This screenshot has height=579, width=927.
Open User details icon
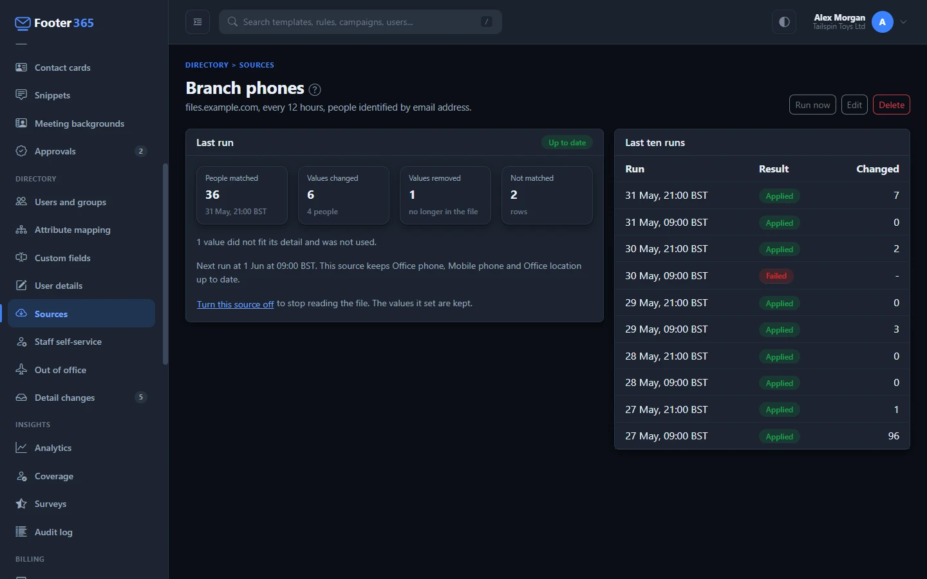click(21, 286)
